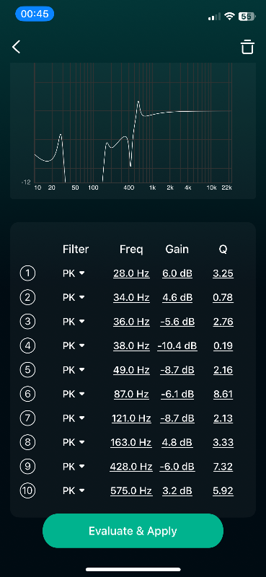Edit the 4.8 dB gain of filter 8
Viewport: 266px width, 577px height.
pyautogui.click(x=177, y=443)
